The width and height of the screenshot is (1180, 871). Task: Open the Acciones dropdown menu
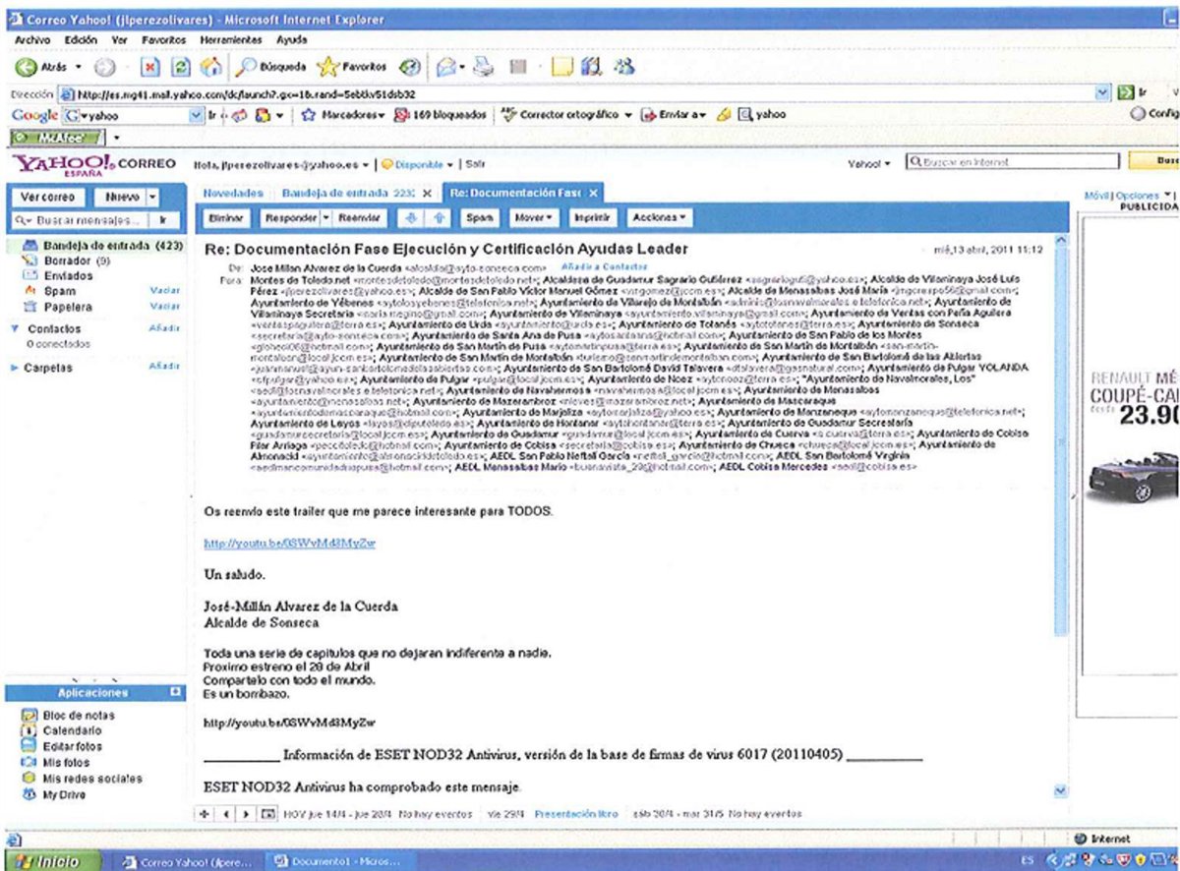pos(659,215)
